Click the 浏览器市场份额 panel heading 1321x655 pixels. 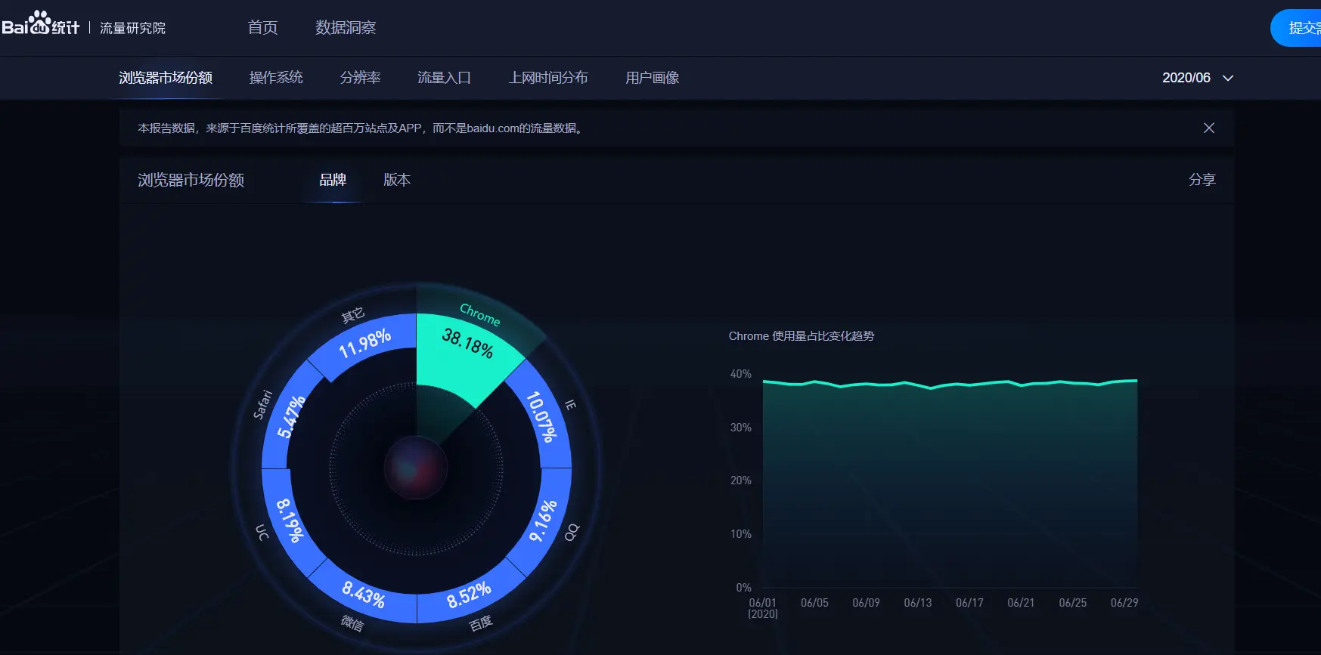click(x=191, y=180)
